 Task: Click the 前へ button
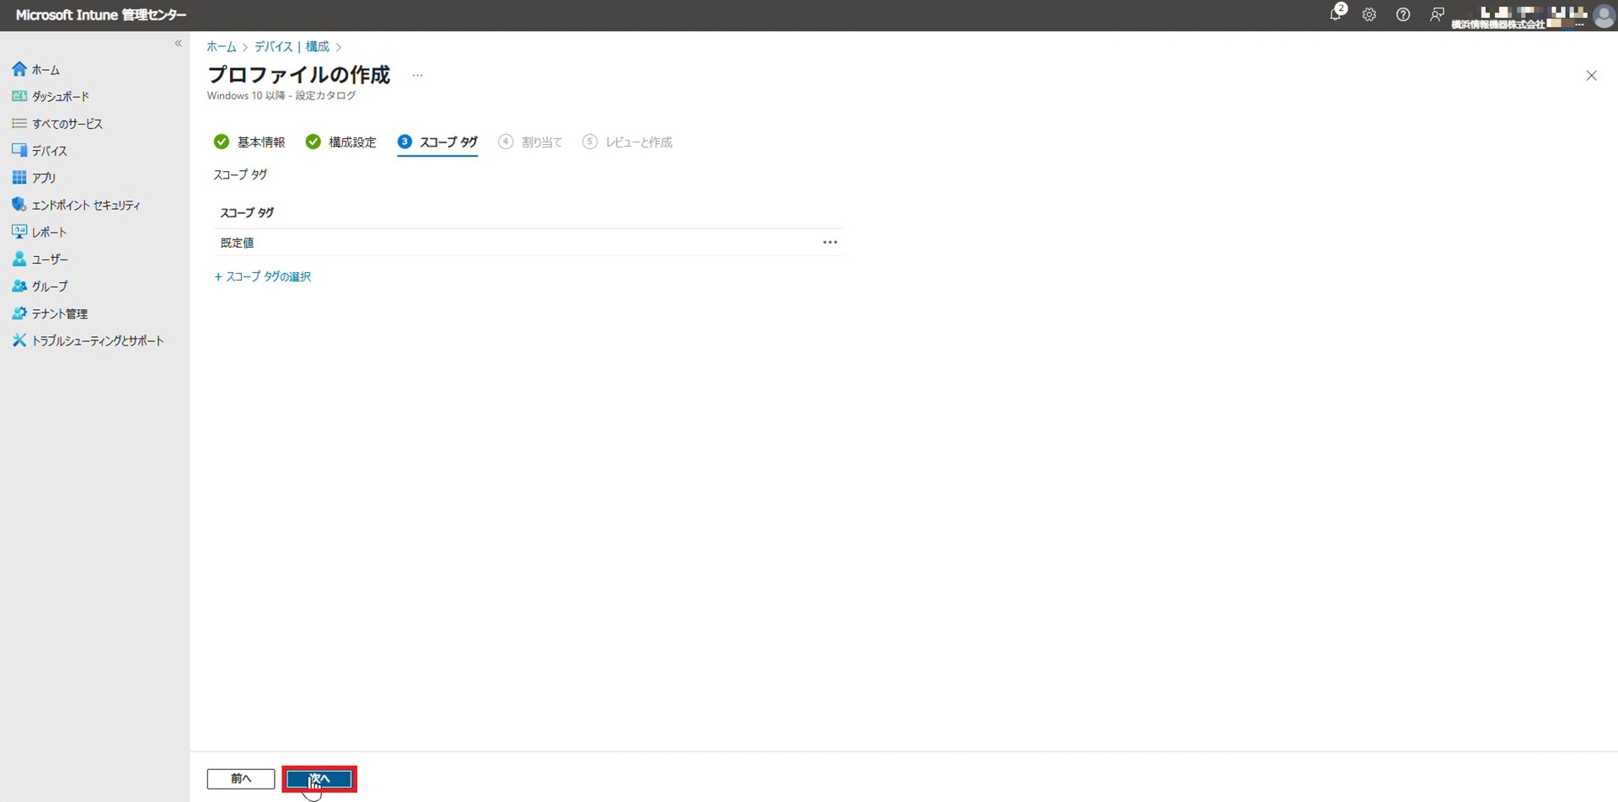pos(241,779)
